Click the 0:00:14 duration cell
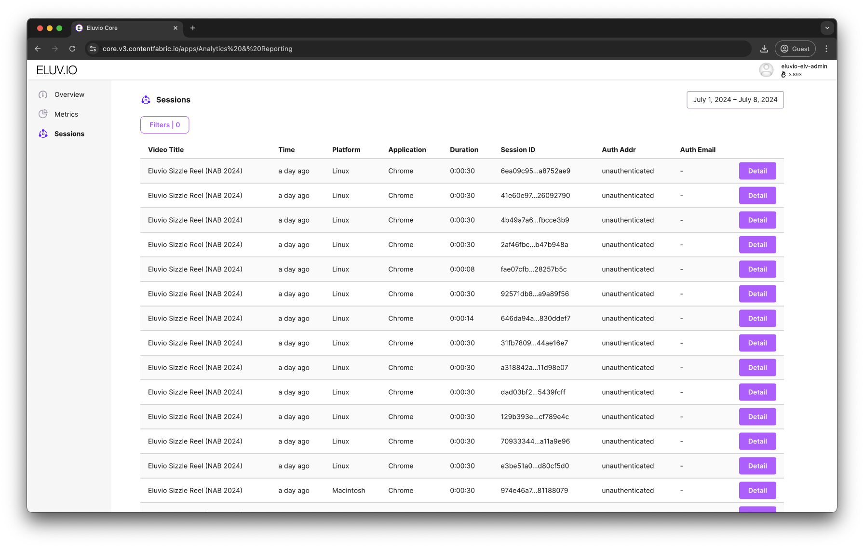Screen dimensions: 864x548 click(x=462, y=319)
